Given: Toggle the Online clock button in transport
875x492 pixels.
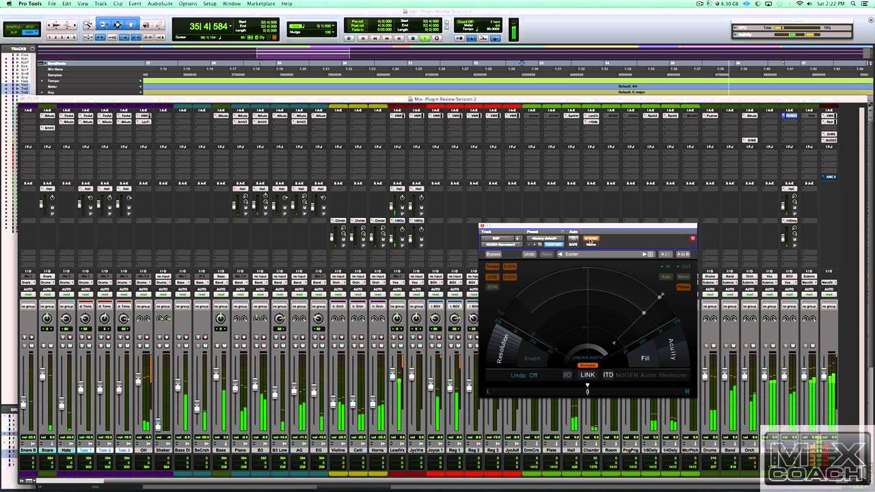Looking at the screenshot, I should (x=349, y=38).
